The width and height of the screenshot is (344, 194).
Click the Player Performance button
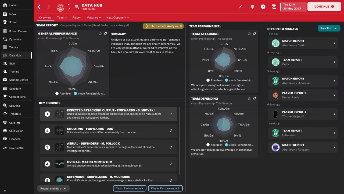[x=166, y=188]
